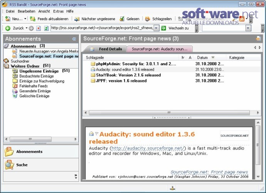Click the envelope icon of the JPPF row

93,81
